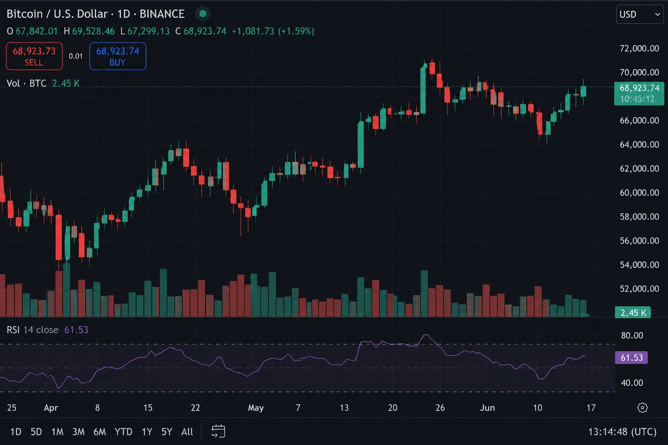Select the 1D time range

[x=16, y=432]
